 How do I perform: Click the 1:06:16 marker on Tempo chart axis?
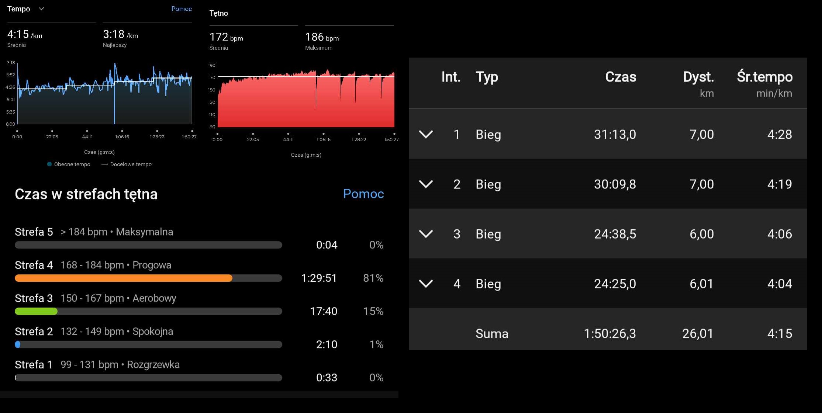[x=122, y=131]
